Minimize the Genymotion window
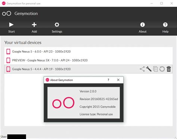The width and height of the screenshot is (177, 139). [x=152, y=3]
